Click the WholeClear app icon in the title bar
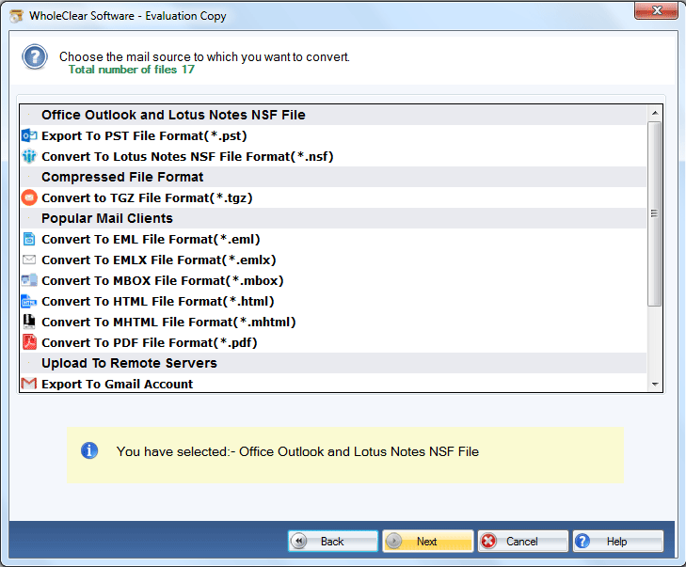The height and width of the screenshot is (567, 686). (x=16, y=16)
